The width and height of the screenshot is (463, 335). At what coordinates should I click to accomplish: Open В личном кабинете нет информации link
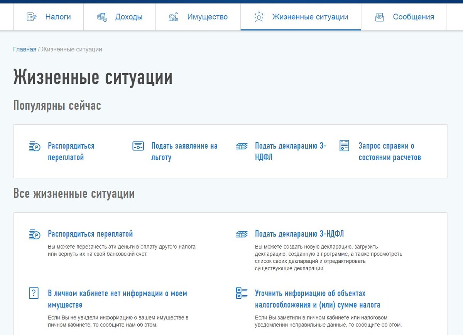117,299
